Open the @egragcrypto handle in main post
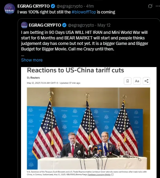Viewport: 160px width, 178px height. 70,6
